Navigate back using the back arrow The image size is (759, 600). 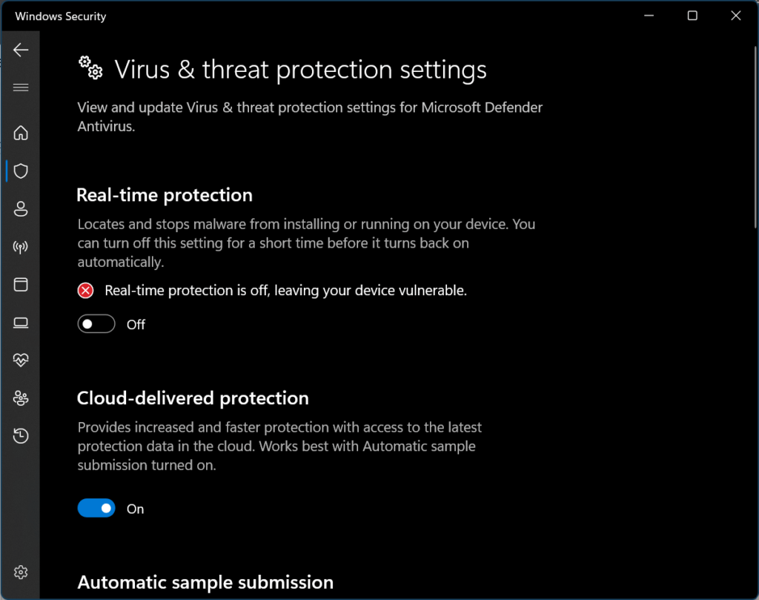click(20, 50)
